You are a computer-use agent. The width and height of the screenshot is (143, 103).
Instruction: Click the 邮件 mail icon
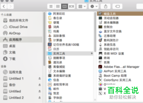(x=50, y=89)
